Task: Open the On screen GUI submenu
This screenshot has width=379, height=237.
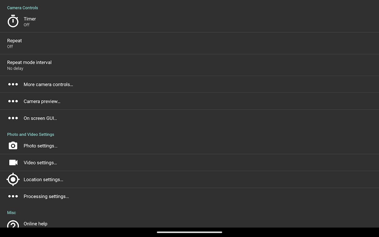Action: pyautogui.click(x=189, y=118)
